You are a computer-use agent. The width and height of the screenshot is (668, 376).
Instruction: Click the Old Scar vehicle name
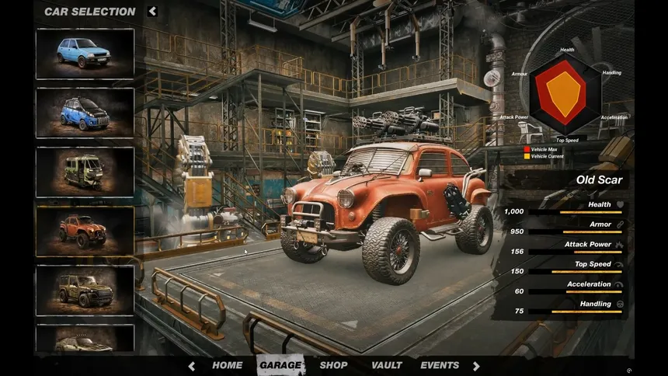[x=599, y=180]
